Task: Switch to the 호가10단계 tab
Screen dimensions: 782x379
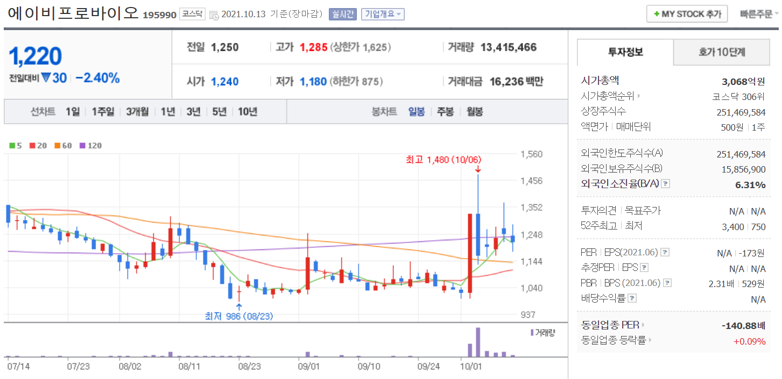Action: point(722,52)
